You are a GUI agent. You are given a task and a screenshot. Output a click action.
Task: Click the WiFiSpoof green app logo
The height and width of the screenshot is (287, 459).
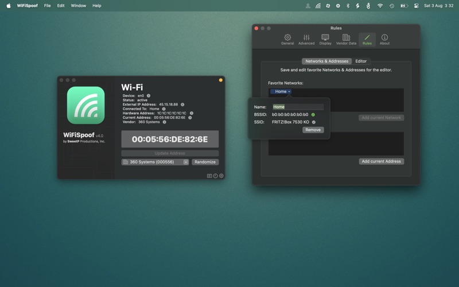(x=85, y=105)
